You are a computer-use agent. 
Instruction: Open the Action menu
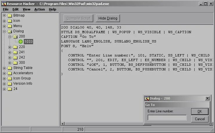pos(40,9)
